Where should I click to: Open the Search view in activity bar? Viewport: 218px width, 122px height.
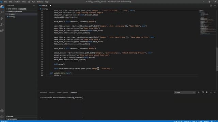click(2, 13)
